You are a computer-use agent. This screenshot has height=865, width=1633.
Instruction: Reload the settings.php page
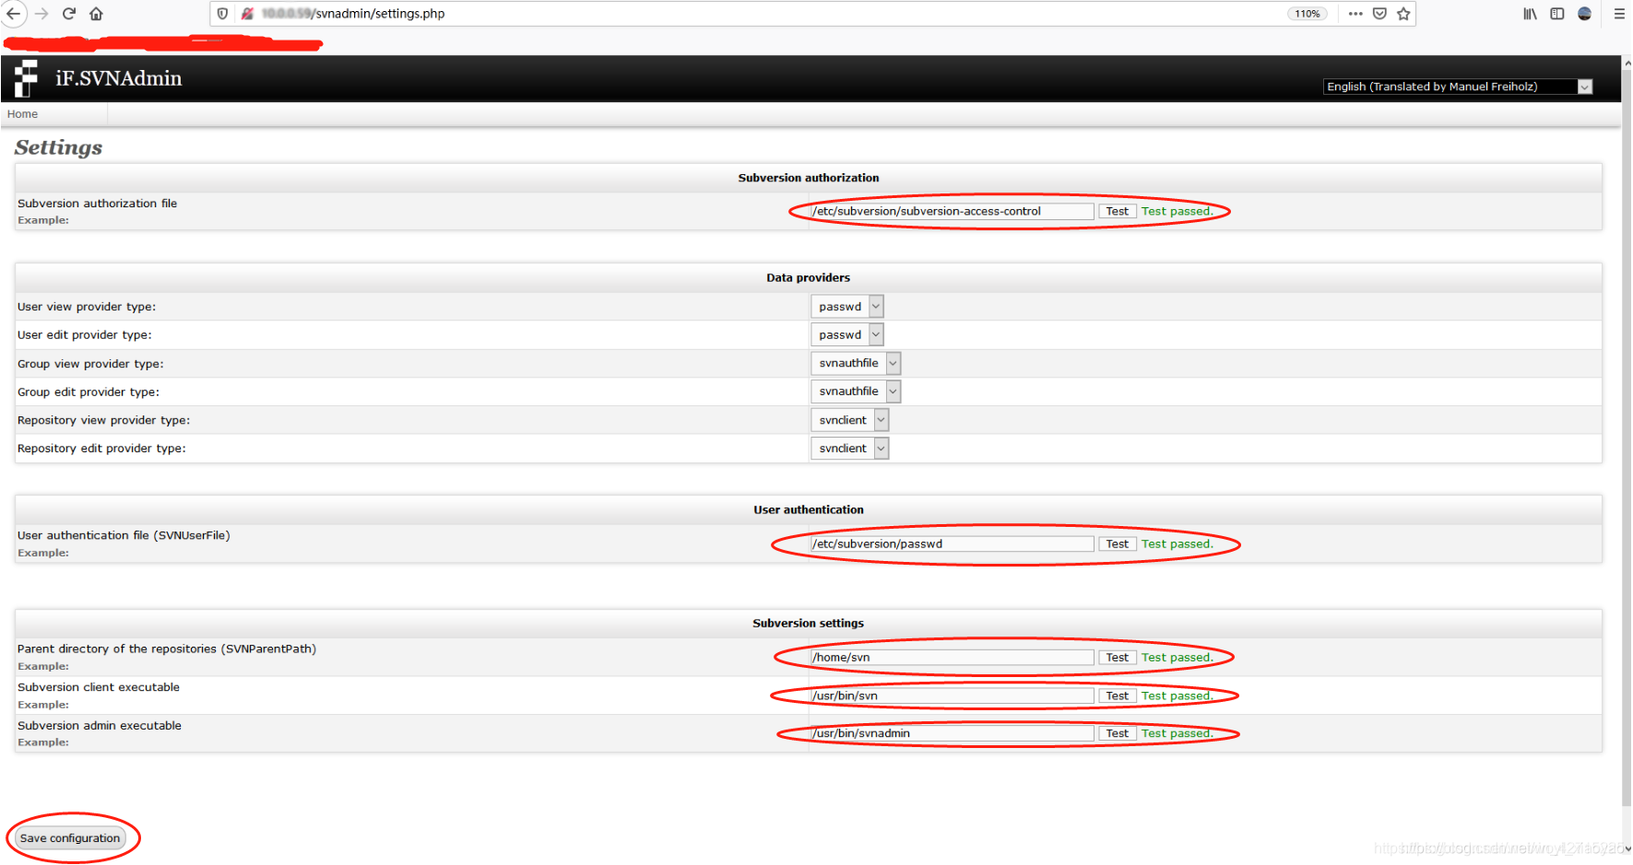point(68,13)
